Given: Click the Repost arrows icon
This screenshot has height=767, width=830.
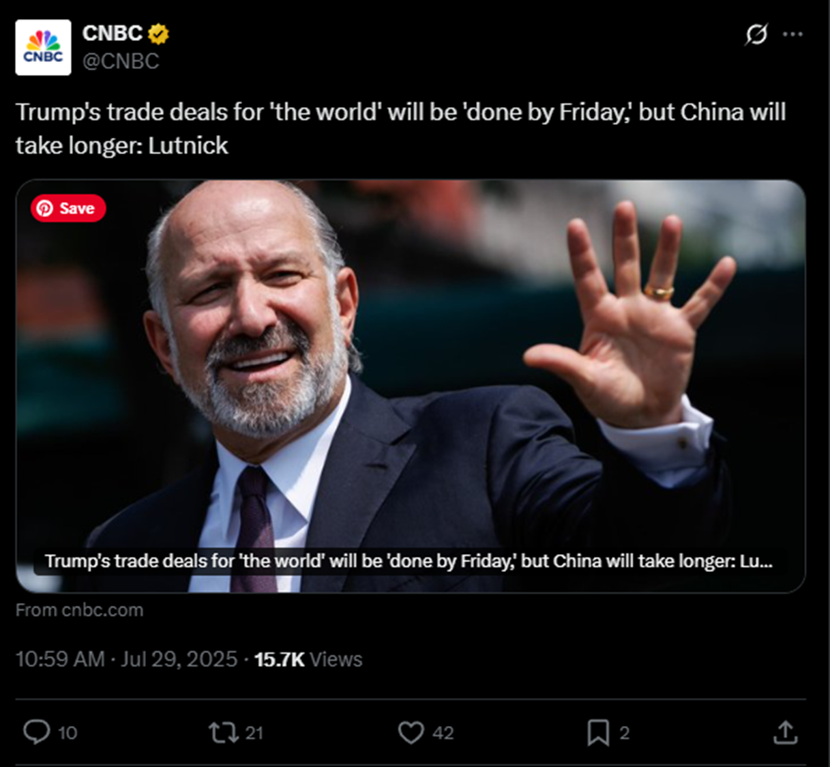Looking at the screenshot, I should point(222,733).
